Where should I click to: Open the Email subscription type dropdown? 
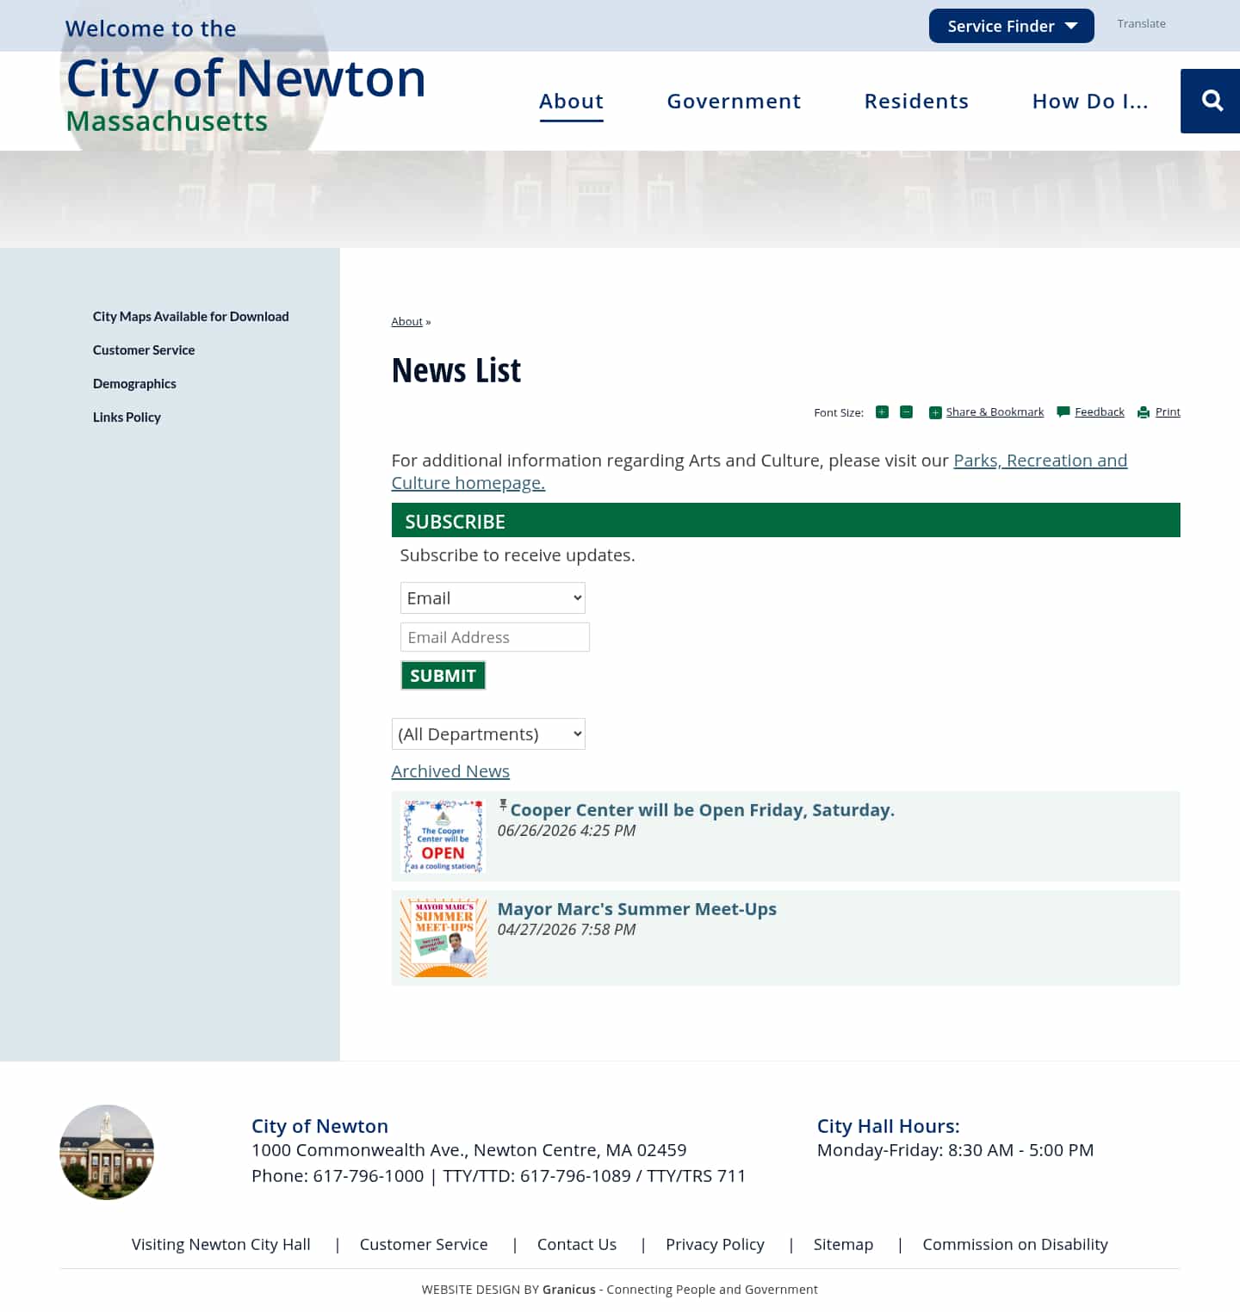pyautogui.click(x=493, y=598)
